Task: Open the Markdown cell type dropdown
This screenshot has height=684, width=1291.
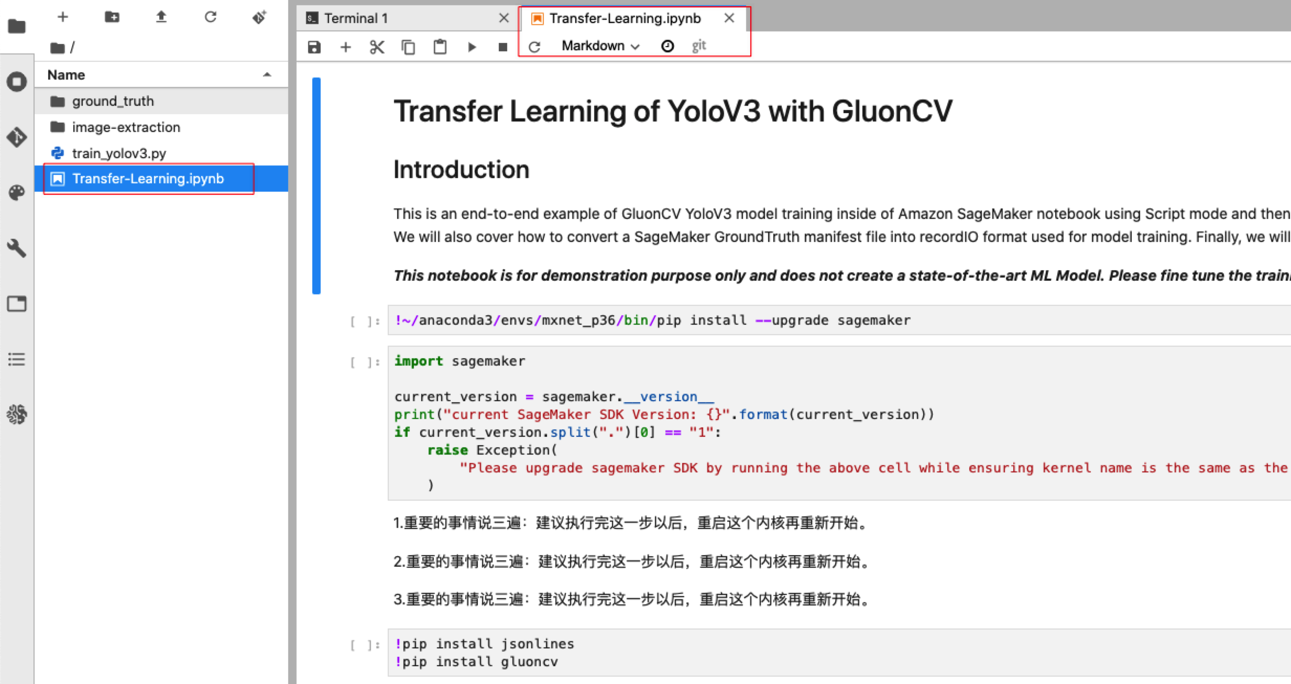Action: [600, 46]
